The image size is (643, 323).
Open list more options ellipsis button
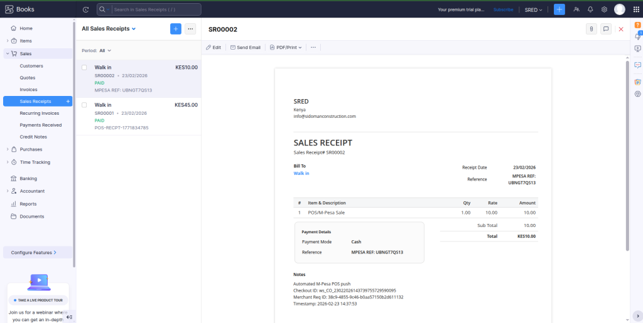click(x=190, y=29)
